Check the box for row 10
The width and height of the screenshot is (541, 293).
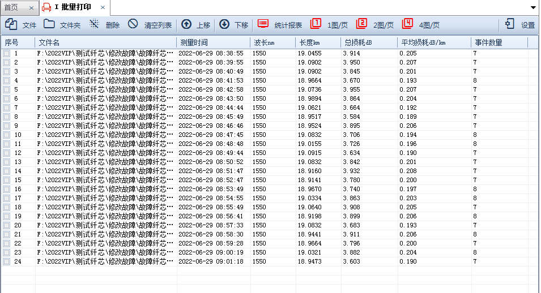[6, 135]
